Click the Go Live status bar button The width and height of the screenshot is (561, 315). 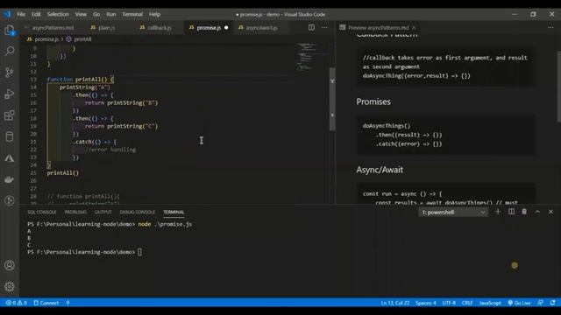coord(519,303)
